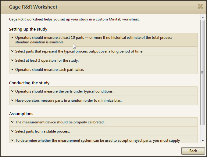
Task: Expand 'Operators should measure at least 10 parts'
Action: [12, 38]
